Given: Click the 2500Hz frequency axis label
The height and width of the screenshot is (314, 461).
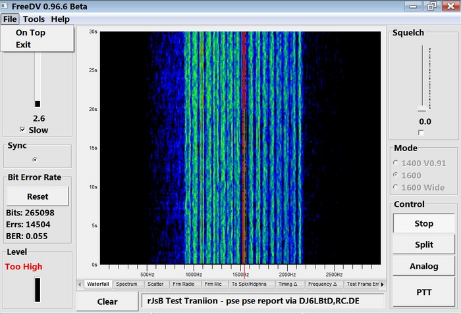Looking at the screenshot, I should point(334,275).
